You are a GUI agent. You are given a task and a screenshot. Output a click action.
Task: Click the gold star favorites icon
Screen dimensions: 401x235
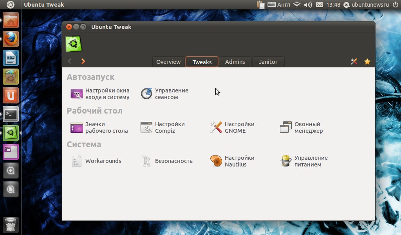[367, 61]
